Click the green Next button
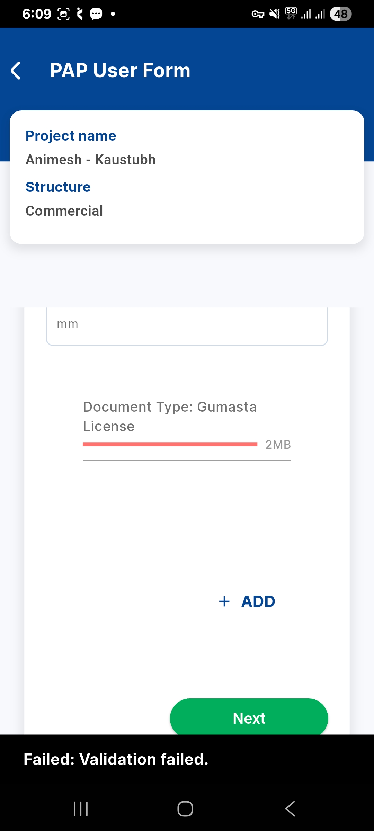This screenshot has width=374, height=831. (249, 718)
